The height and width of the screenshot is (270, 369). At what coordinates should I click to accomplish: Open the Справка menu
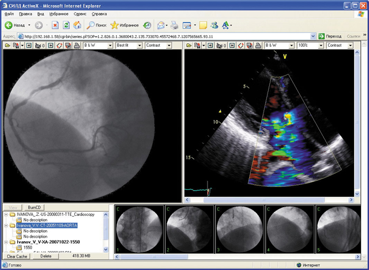pos(99,14)
